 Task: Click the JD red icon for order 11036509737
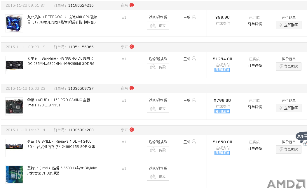pyautogui.click(x=132, y=88)
